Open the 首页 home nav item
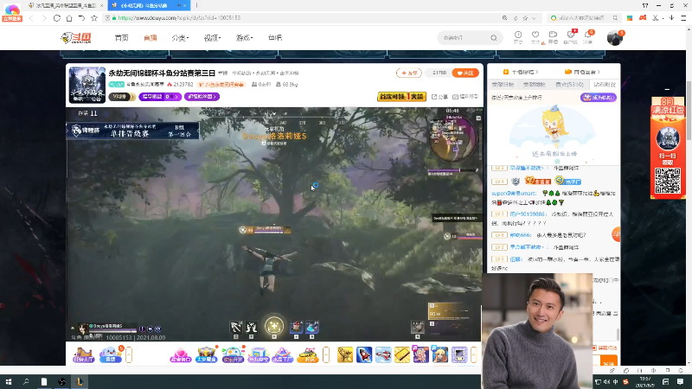The width and height of the screenshot is (692, 389). point(121,38)
